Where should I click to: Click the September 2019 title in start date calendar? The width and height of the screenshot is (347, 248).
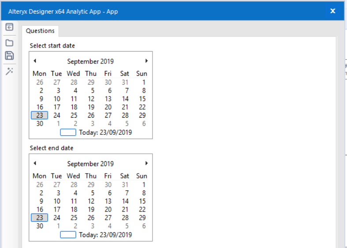tap(90, 61)
